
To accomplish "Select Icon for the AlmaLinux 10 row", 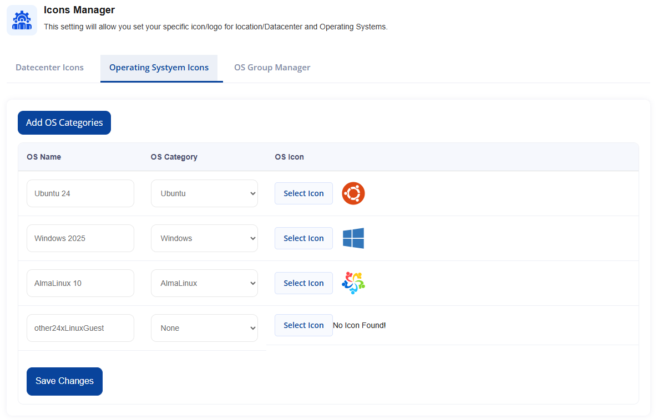I will pyautogui.click(x=303, y=283).
